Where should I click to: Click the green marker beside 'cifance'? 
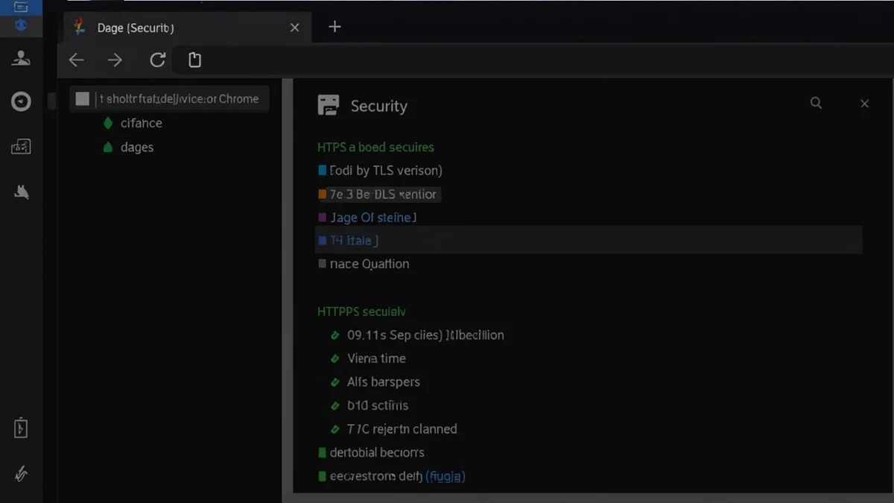tap(107, 123)
